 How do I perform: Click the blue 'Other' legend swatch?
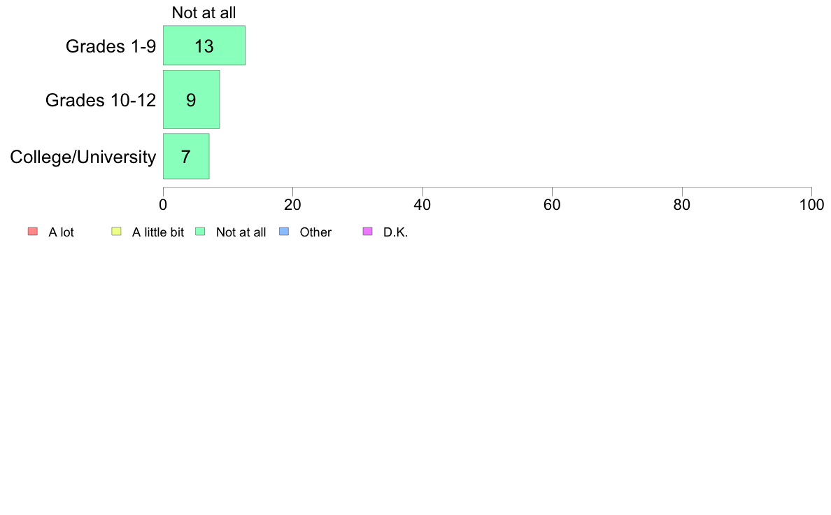pos(284,231)
